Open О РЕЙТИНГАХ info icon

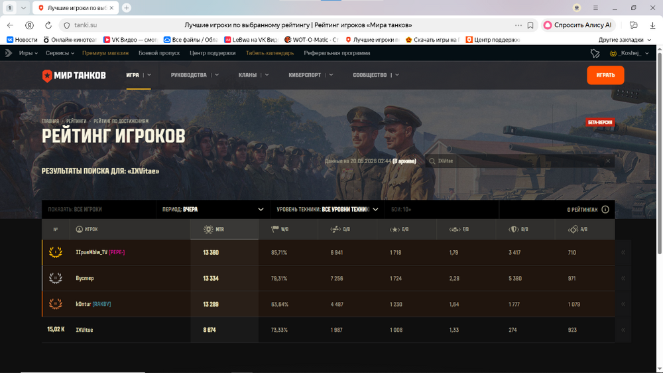tap(605, 210)
